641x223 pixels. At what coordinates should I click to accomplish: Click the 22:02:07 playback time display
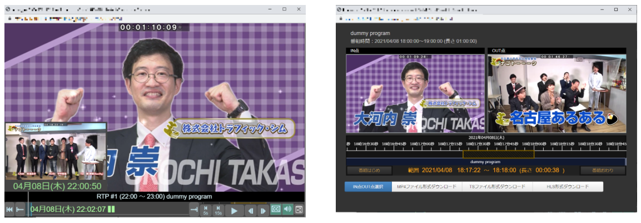[68, 209]
